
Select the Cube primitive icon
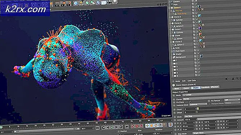click(76, 3)
